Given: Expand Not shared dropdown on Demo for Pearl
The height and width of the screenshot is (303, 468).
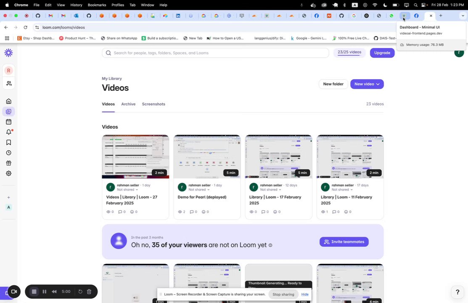Looking at the screenshot, I should [199, 190].
